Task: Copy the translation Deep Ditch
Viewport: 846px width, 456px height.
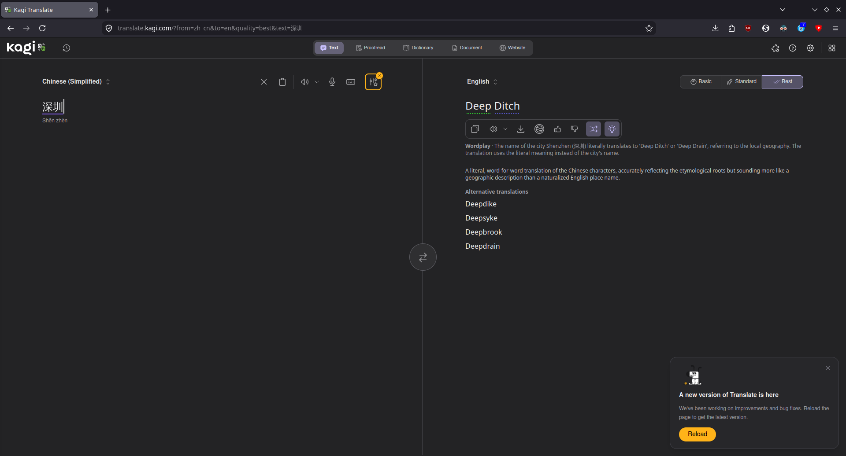Action: tap(475, 129)
